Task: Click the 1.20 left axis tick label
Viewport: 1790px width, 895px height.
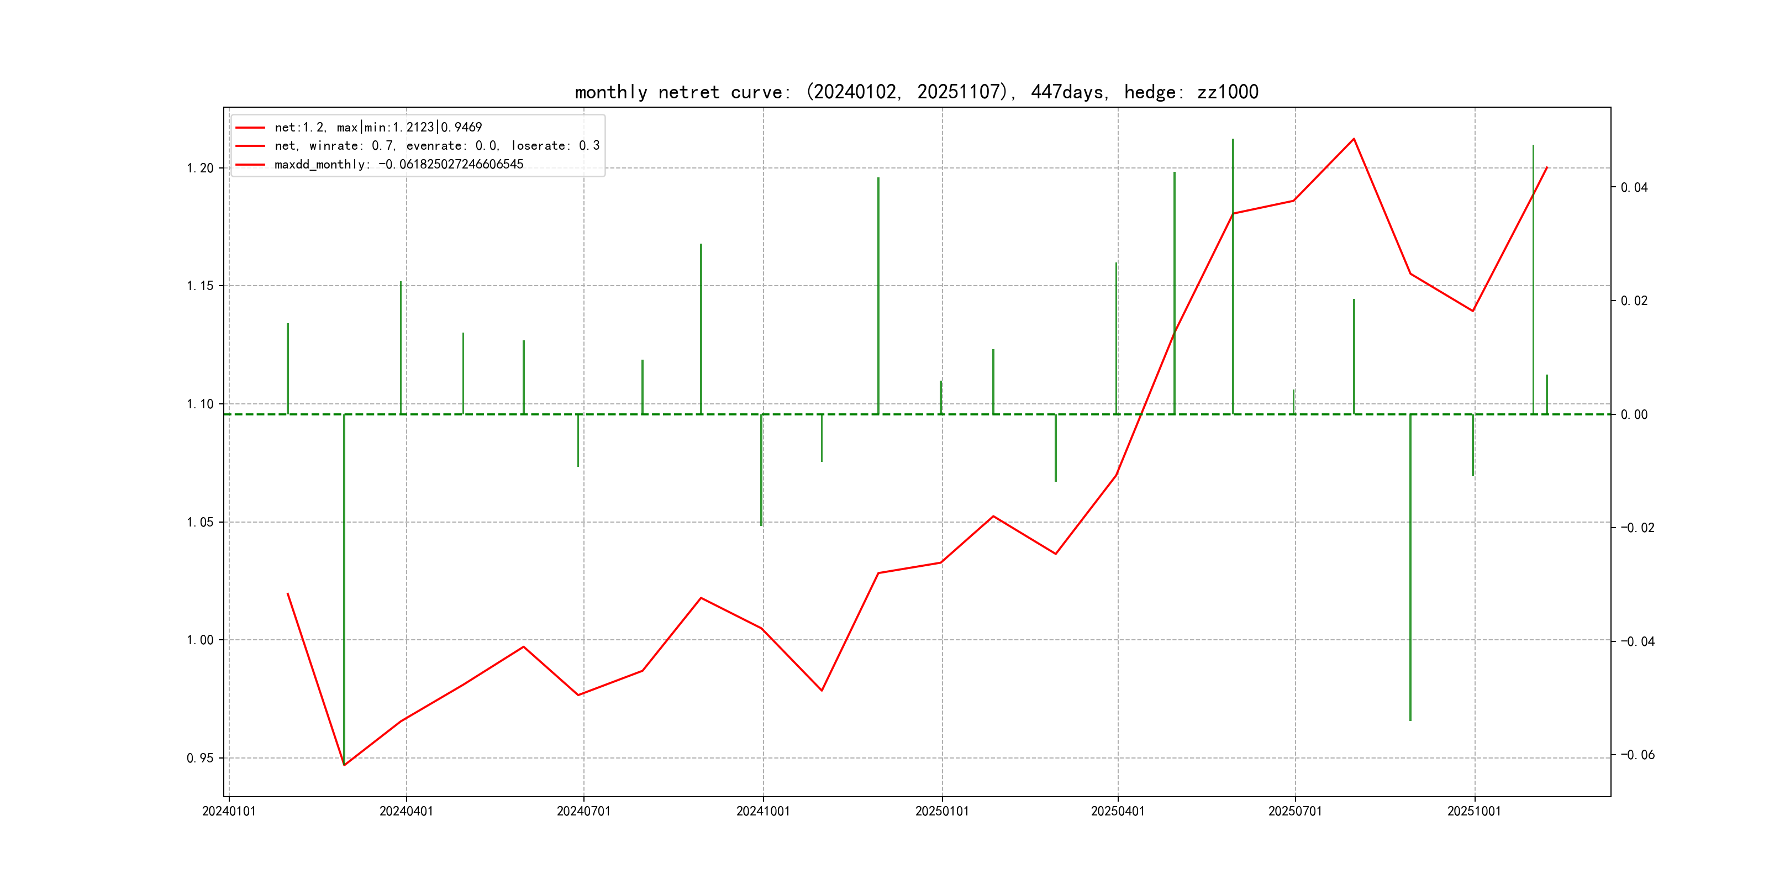Action: pos(200,168)
